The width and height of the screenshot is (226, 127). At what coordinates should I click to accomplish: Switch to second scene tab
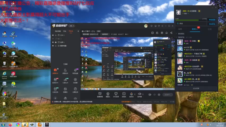[x=65, y=31]
